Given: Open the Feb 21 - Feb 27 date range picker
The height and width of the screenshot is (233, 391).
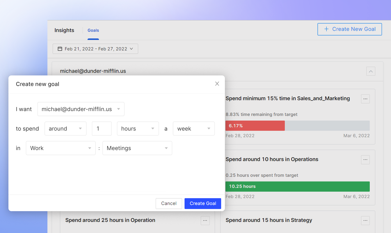Looking at the screenshot, I should coord(95,49).
